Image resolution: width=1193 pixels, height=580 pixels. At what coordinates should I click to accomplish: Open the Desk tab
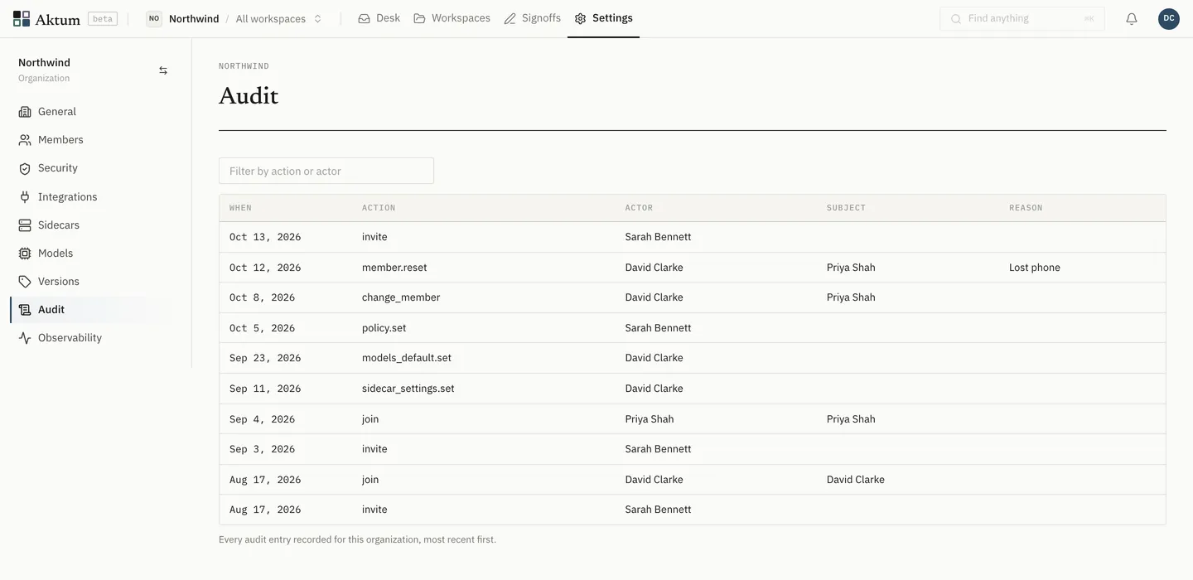379,18
